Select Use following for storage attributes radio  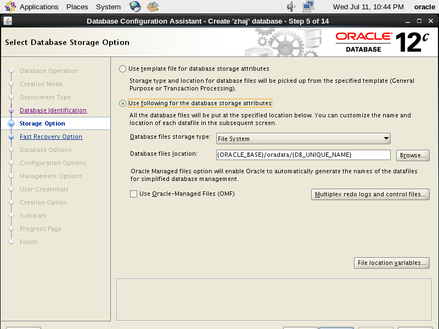click(122, 103)
